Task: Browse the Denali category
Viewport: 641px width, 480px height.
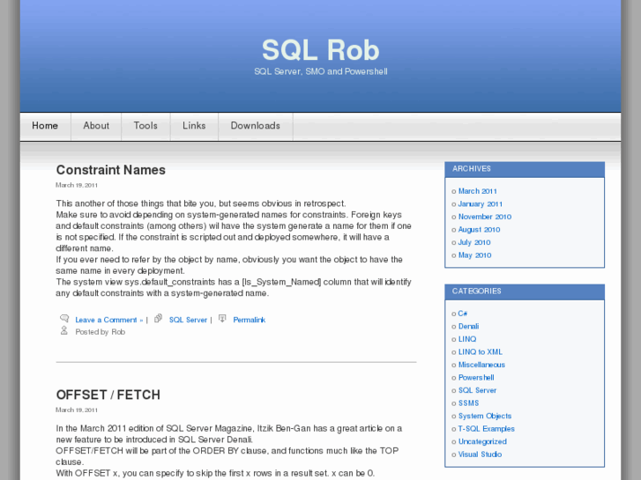Action: [468, 327]
